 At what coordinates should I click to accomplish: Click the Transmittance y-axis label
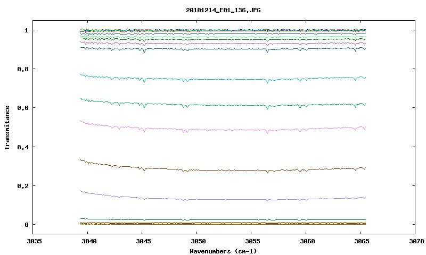tap(7, 127)
